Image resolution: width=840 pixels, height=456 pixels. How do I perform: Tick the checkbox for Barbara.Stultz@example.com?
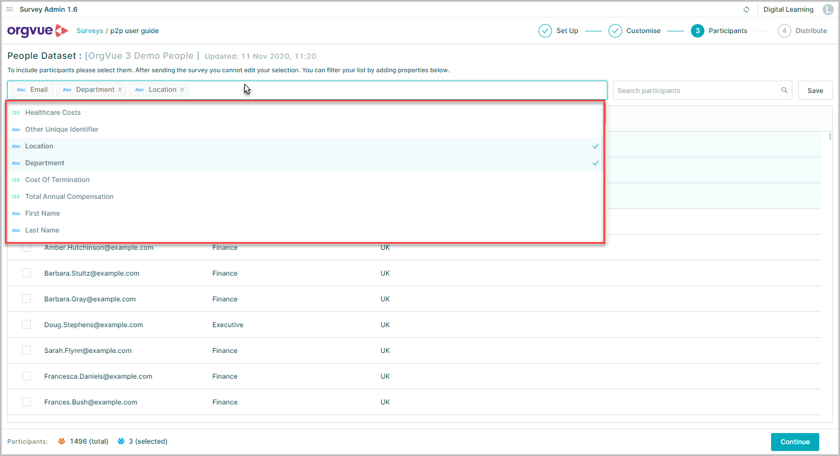tap(26, 273)
